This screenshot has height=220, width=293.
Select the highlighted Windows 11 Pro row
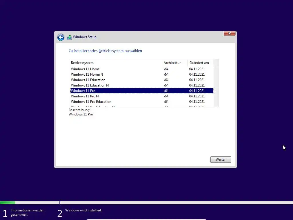(142, 91)
